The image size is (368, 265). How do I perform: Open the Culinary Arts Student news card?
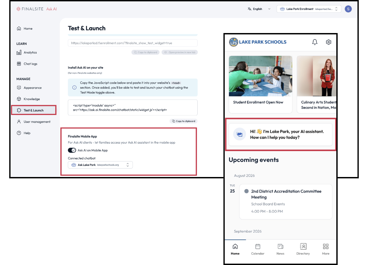[x=316, y=84]
